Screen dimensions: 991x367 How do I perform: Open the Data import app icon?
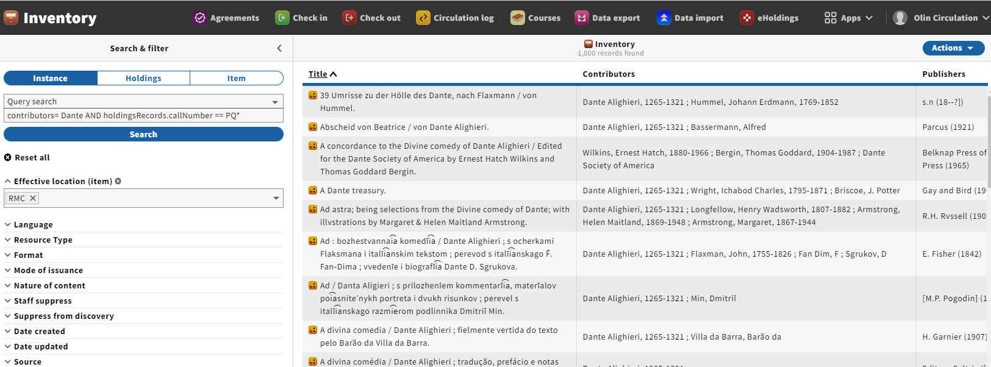664,18
